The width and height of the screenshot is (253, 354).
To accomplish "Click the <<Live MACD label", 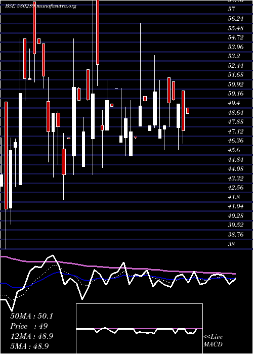I will point(213,340).
